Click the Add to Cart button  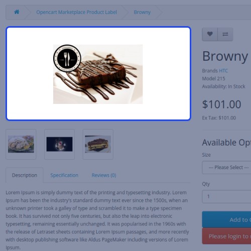pyautogui.click(x=226, y=219)
